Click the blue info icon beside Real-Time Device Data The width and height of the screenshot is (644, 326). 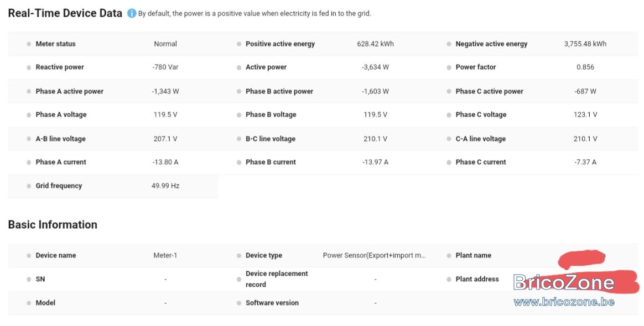pyautogui.click(x=132, y=13)
